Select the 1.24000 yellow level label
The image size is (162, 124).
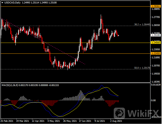click(x=156, y=43)
